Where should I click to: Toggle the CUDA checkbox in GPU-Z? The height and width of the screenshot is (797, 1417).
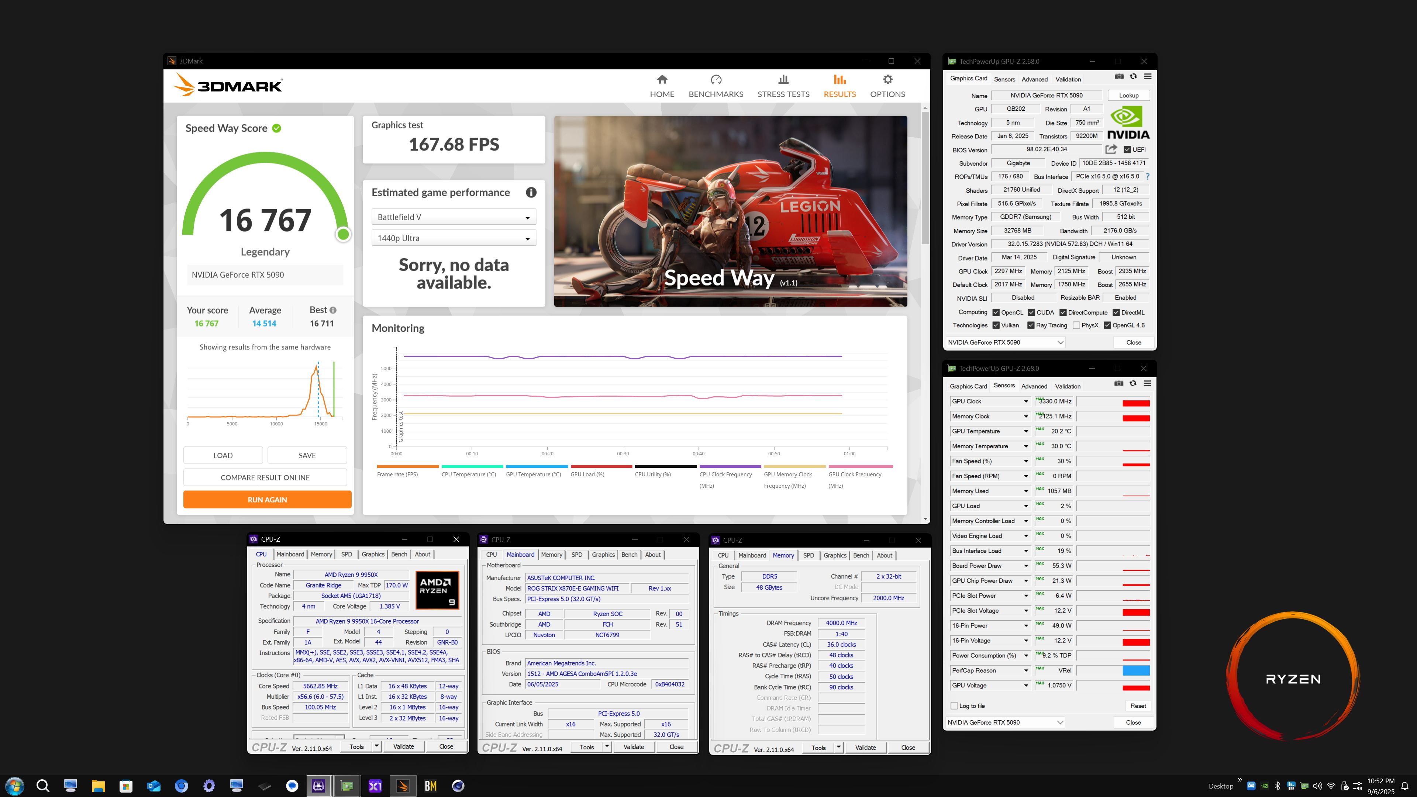[1031, 313]
